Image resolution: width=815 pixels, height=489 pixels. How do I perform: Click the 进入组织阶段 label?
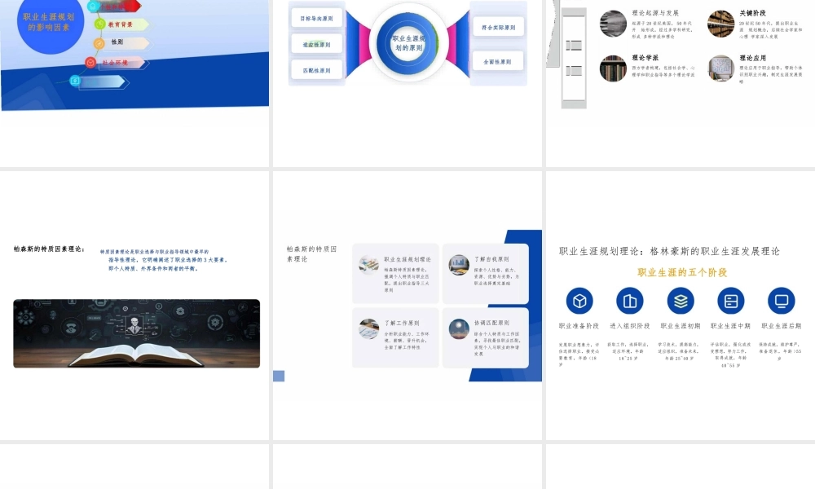click(x=629, y=326)
